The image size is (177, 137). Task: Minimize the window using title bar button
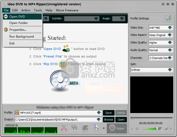click(x=163, y=4)
